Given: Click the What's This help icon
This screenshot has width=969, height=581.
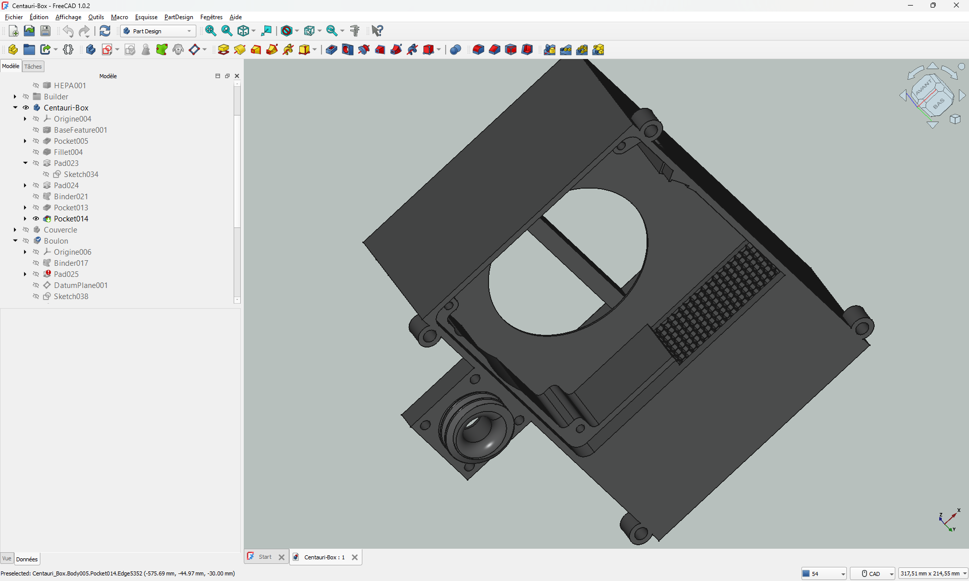Looking at the screenshot, I should [377, 31].
